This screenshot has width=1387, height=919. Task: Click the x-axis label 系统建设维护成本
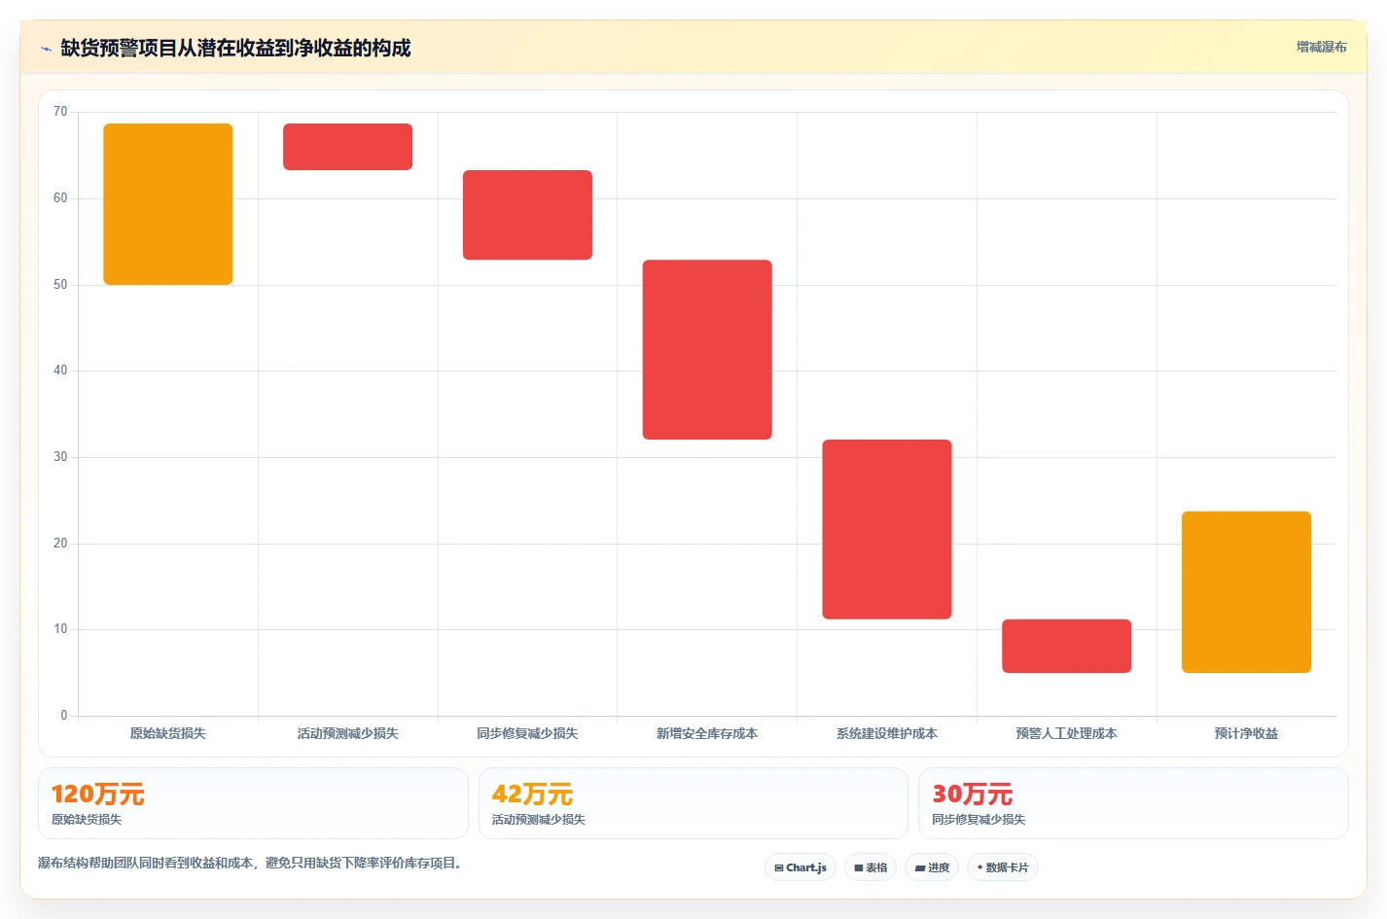pos(887,733)
